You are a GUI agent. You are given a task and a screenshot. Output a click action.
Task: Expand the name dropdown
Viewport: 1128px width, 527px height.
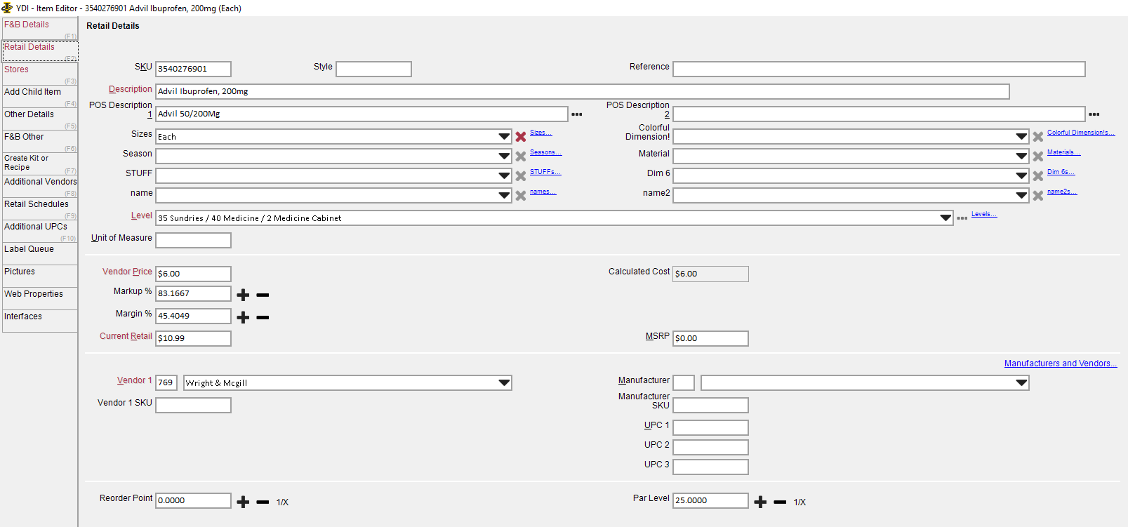[504, 196]
